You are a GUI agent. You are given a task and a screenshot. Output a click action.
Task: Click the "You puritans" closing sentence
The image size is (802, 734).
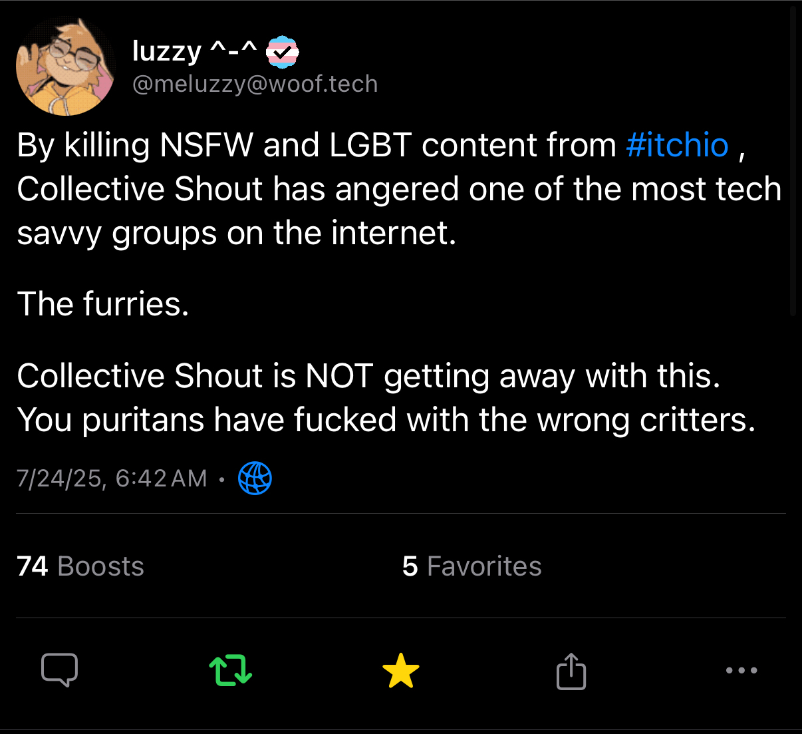tap(386, 420)
